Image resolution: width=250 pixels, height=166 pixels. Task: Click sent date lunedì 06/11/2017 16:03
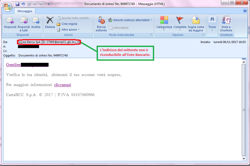[x=230, y=42]
